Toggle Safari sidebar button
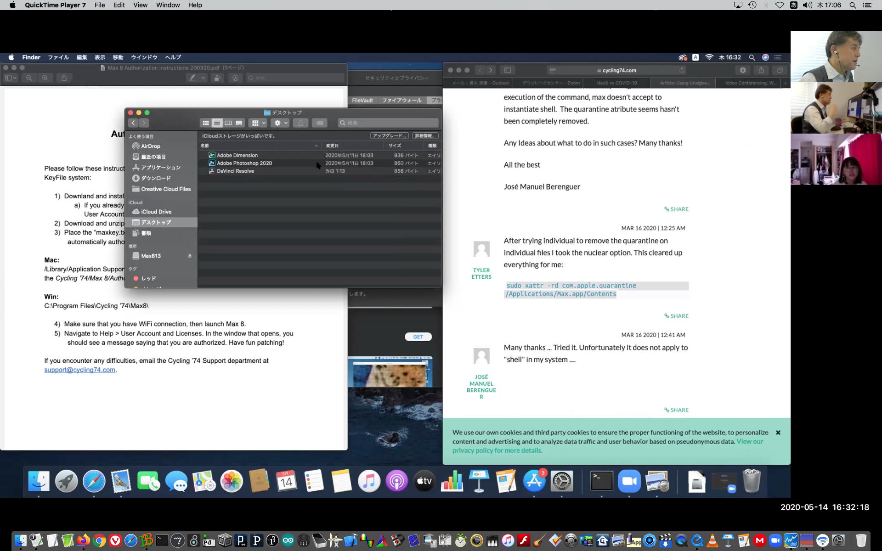 pos(507,70)
